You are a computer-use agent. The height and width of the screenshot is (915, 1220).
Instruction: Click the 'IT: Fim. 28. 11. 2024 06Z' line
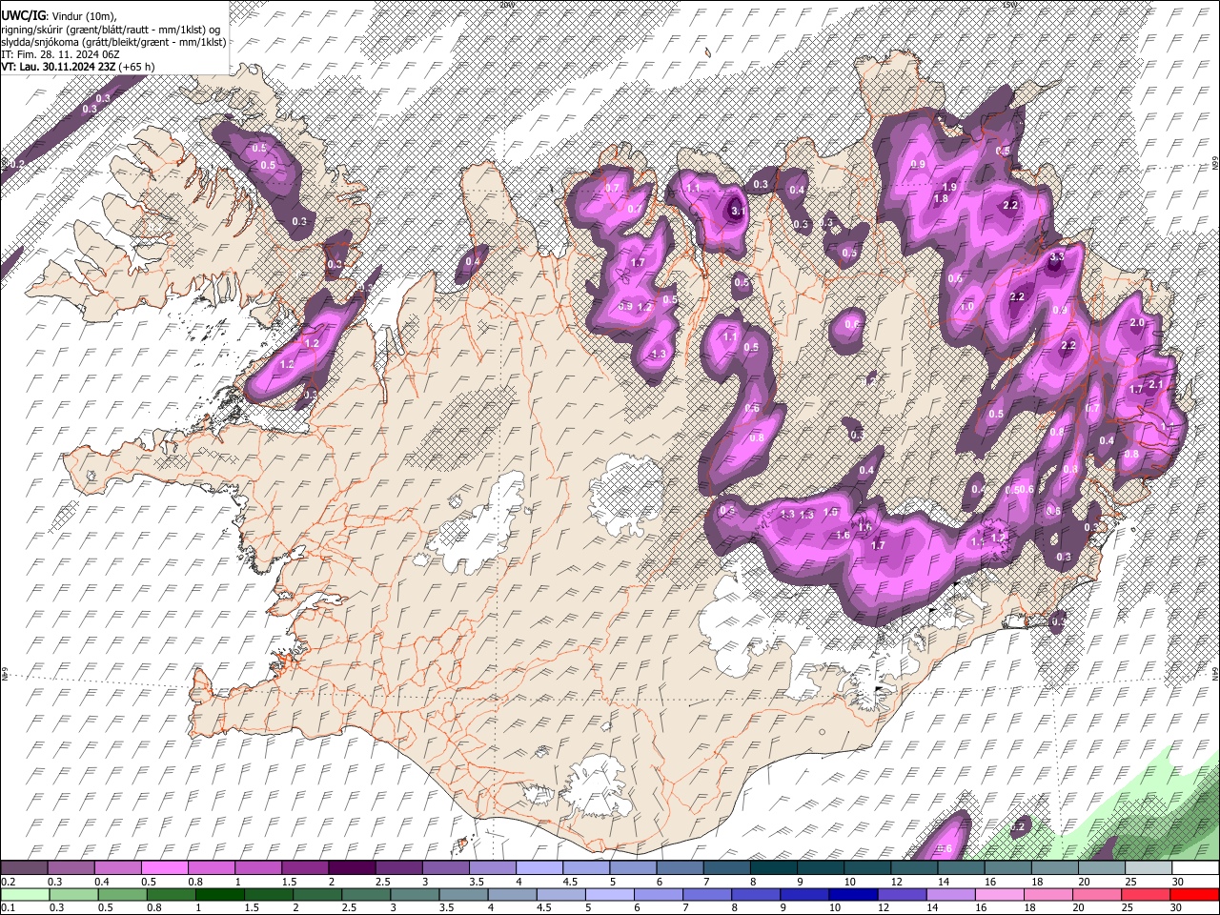point(60,54)
